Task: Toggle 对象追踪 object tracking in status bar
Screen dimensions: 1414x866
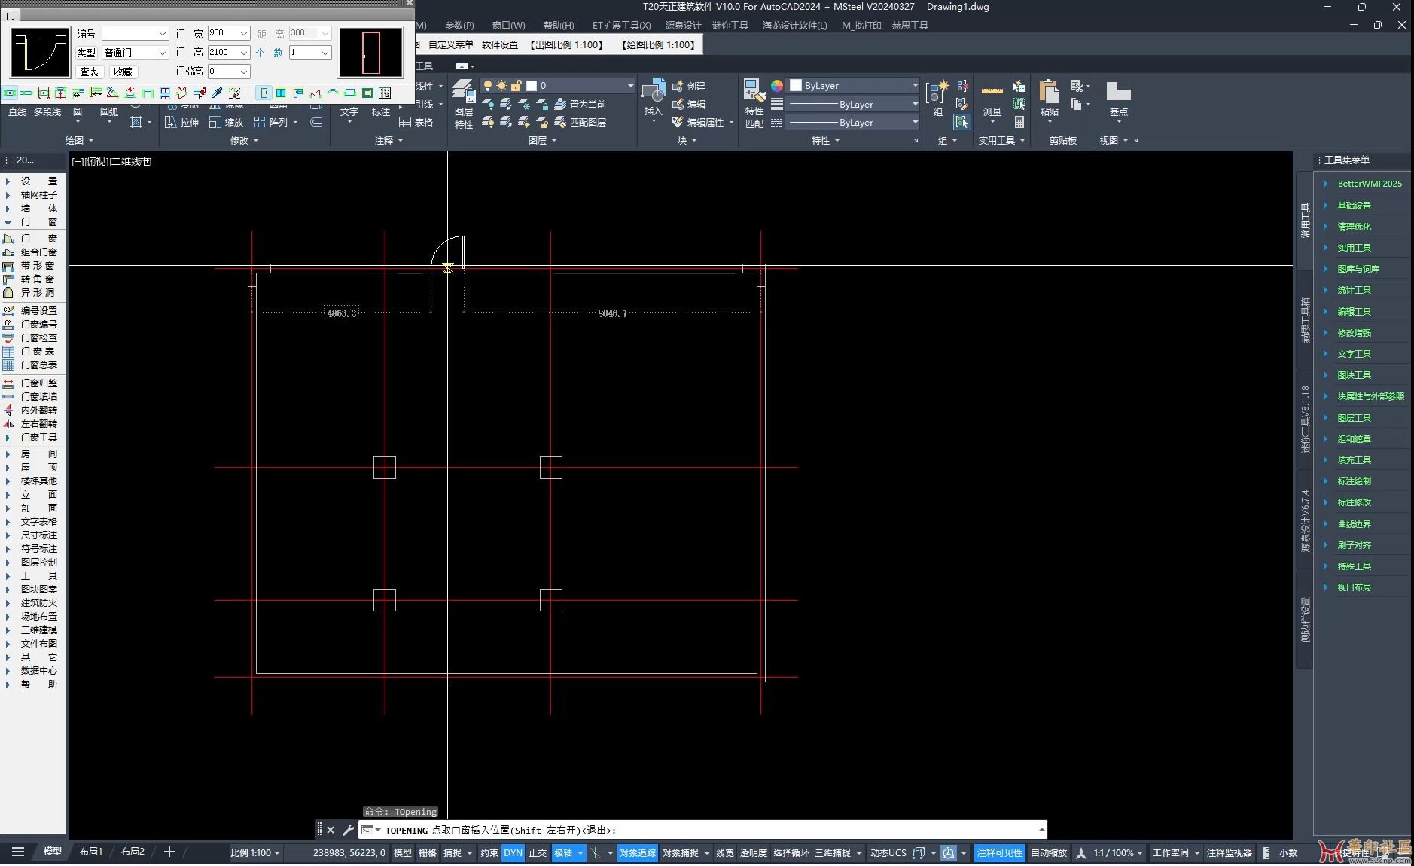Action: 638,853
